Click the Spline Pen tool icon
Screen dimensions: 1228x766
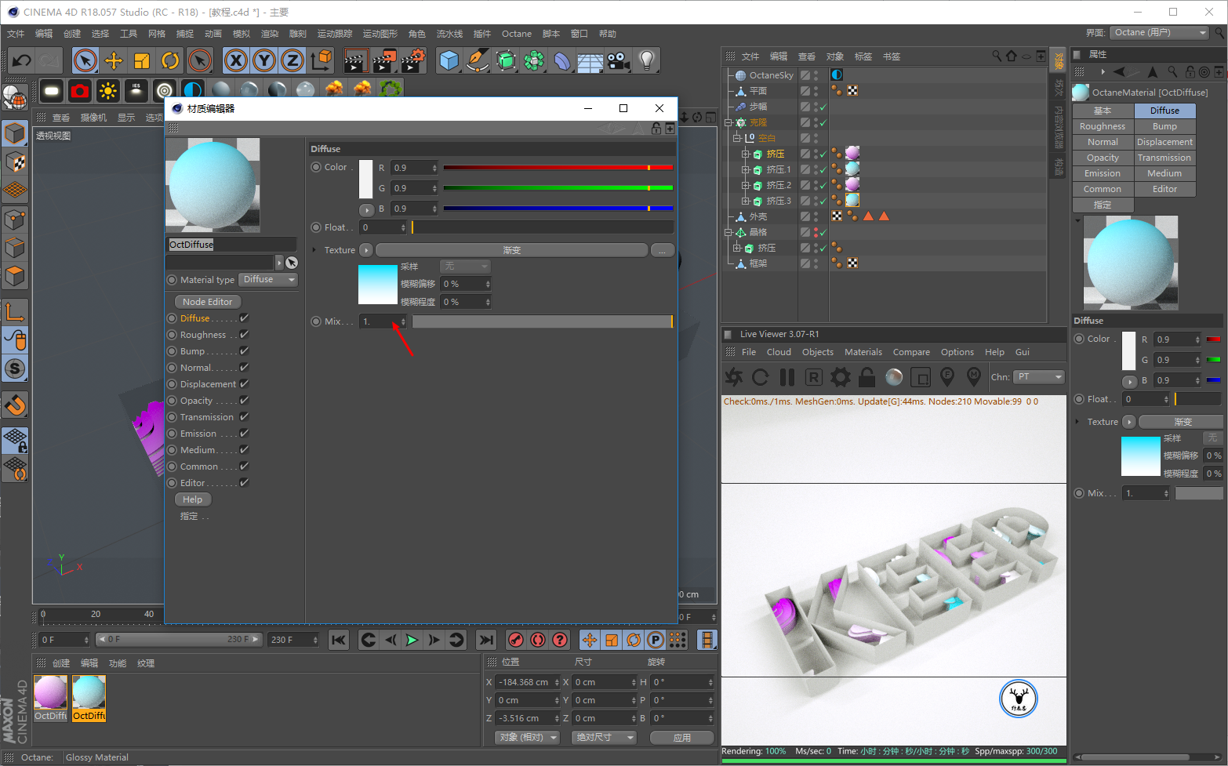coord(477,60)
